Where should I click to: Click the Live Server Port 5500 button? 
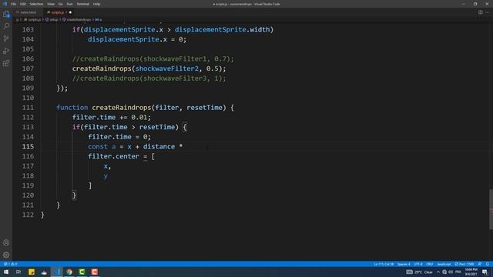pos(464,264)
